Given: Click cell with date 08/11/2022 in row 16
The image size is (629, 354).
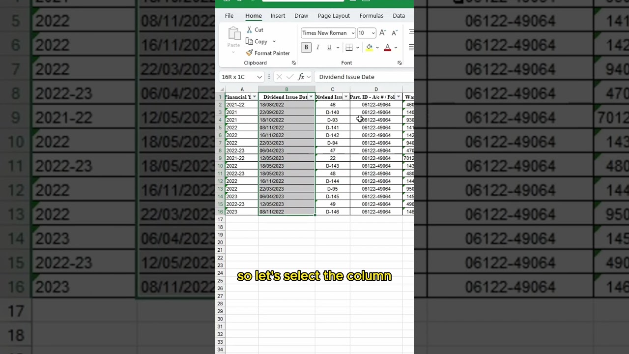Looking at the screenshot, I should (286, 212).
